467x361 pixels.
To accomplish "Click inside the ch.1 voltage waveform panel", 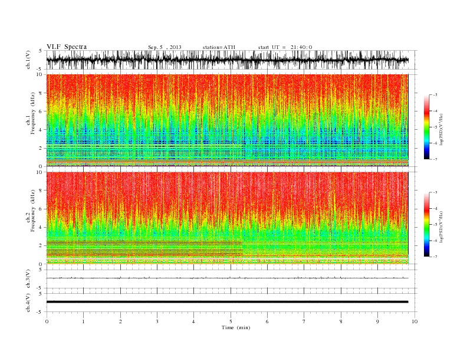I will point(231,60).
